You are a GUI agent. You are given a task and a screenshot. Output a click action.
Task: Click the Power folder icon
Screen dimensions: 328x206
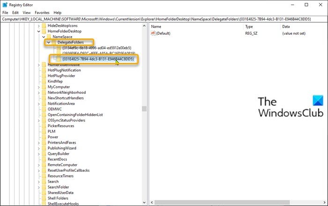click(x=44, y=137)
